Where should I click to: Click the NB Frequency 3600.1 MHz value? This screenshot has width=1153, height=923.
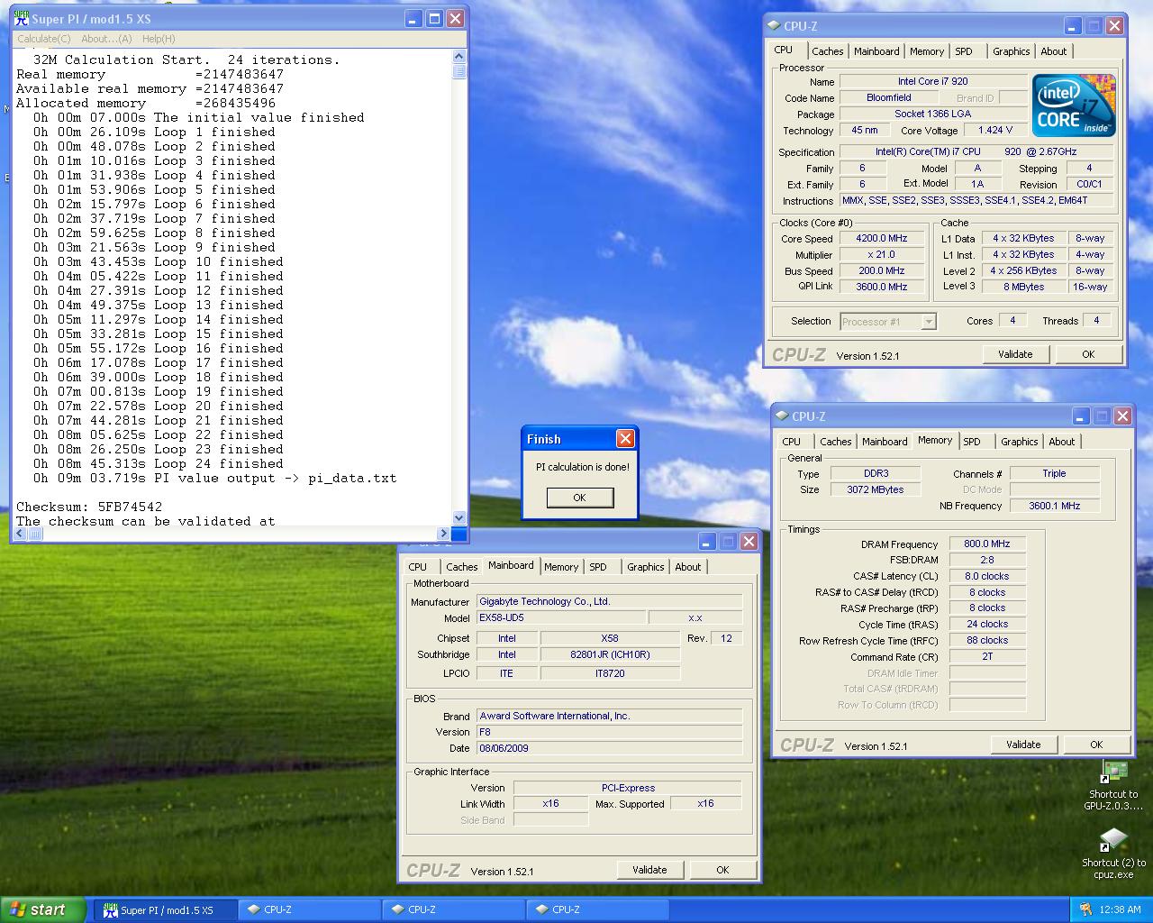(1055, 506)
